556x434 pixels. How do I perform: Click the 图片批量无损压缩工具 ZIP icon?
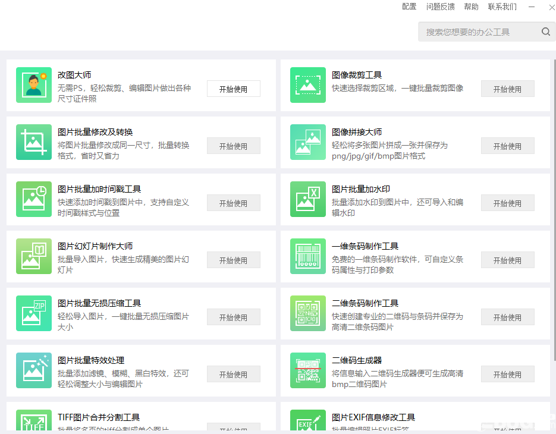[x=34, y=313]
